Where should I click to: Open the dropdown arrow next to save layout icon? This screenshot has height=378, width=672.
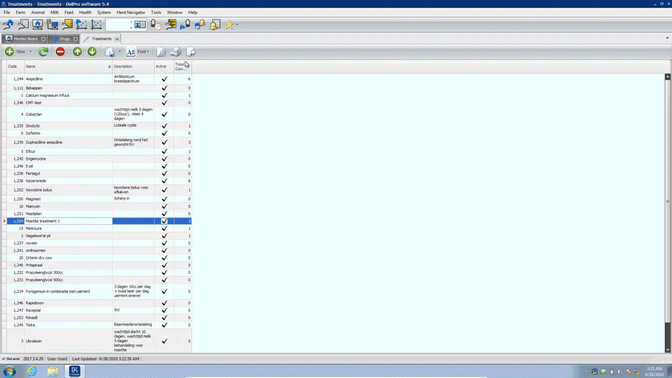[120, 52]
